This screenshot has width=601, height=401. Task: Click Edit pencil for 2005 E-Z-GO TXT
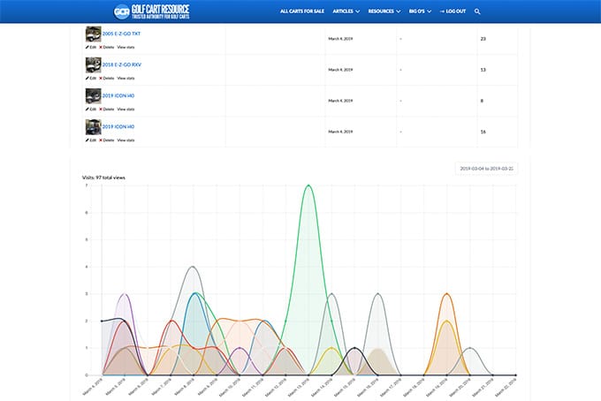click(90, 46)
